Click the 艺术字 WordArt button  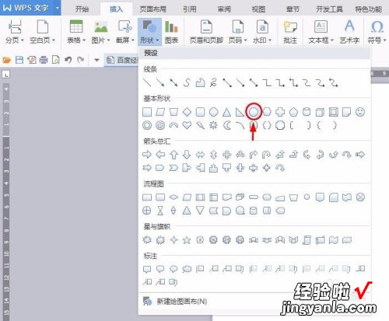point(349,32)
